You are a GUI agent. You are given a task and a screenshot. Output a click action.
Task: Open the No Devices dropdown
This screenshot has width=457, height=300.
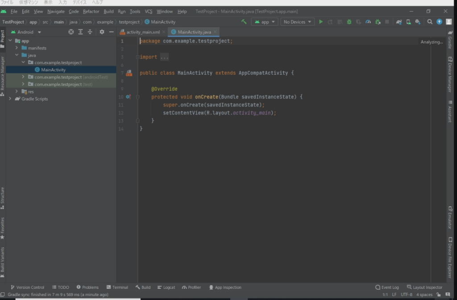click(297, 22)
